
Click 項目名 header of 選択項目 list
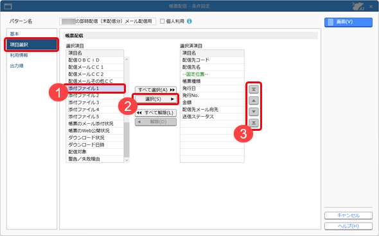click(95, 53)
